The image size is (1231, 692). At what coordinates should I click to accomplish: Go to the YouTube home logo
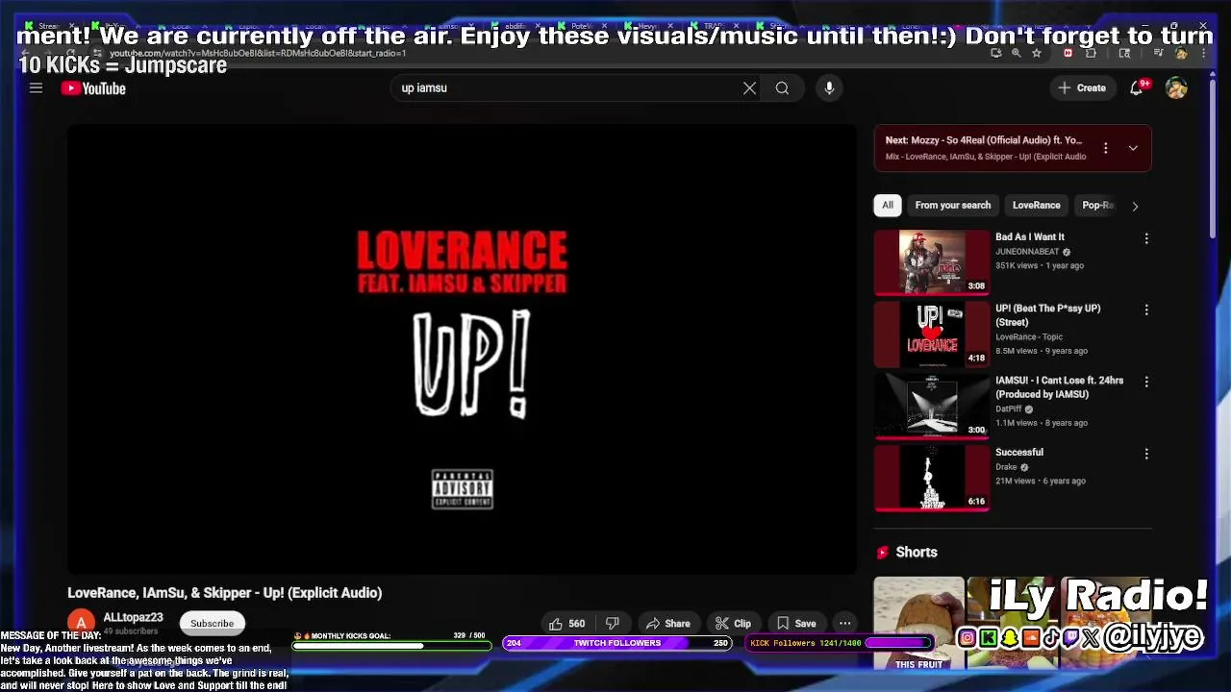pyautogui.click(x=93, y=88)
